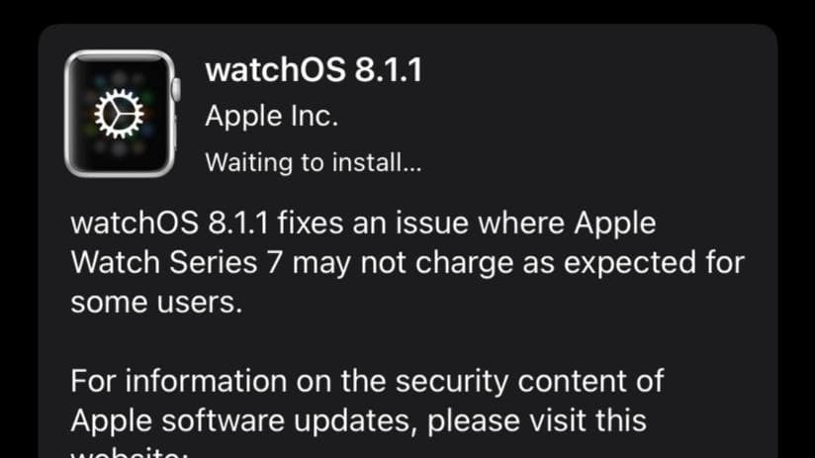This screenshot has width=815, height=458.
Task: Select the 'Watch Series 7' text
Action: (x=176, y=262)
